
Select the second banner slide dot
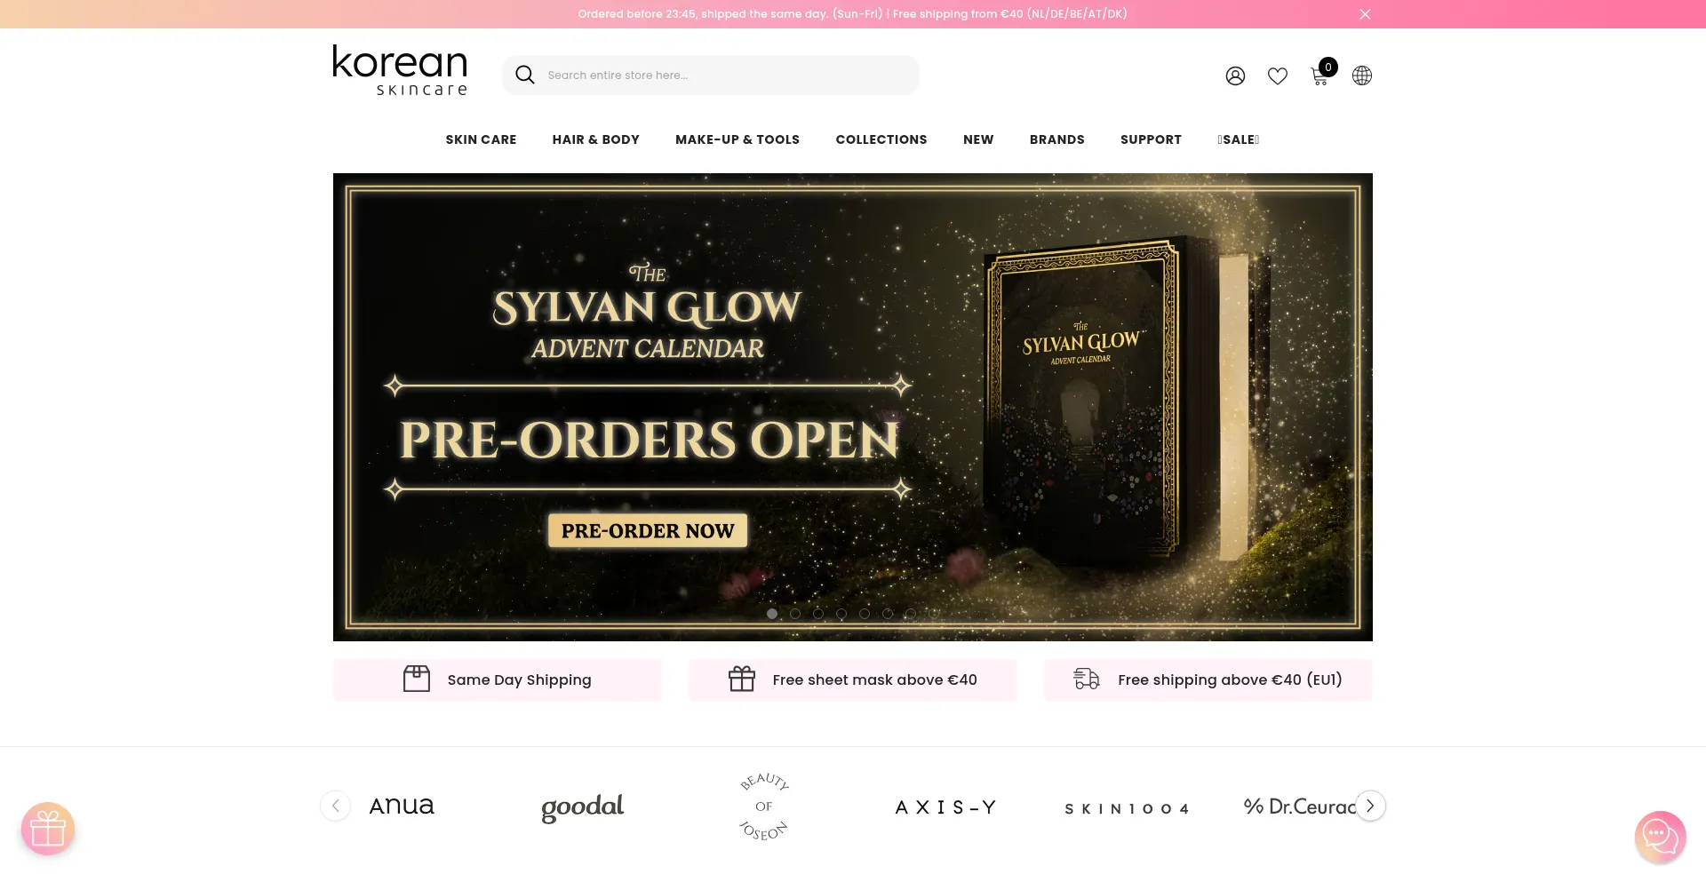pos(795,614)
